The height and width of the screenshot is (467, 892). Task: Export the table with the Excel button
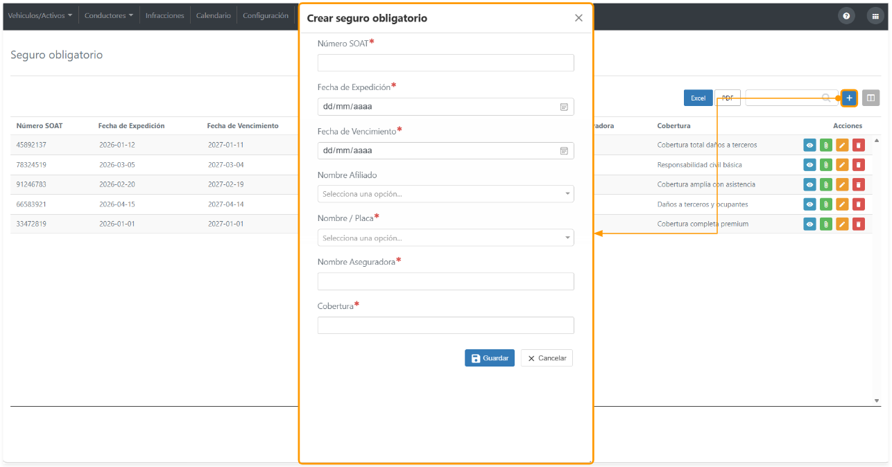pos(698,98)
